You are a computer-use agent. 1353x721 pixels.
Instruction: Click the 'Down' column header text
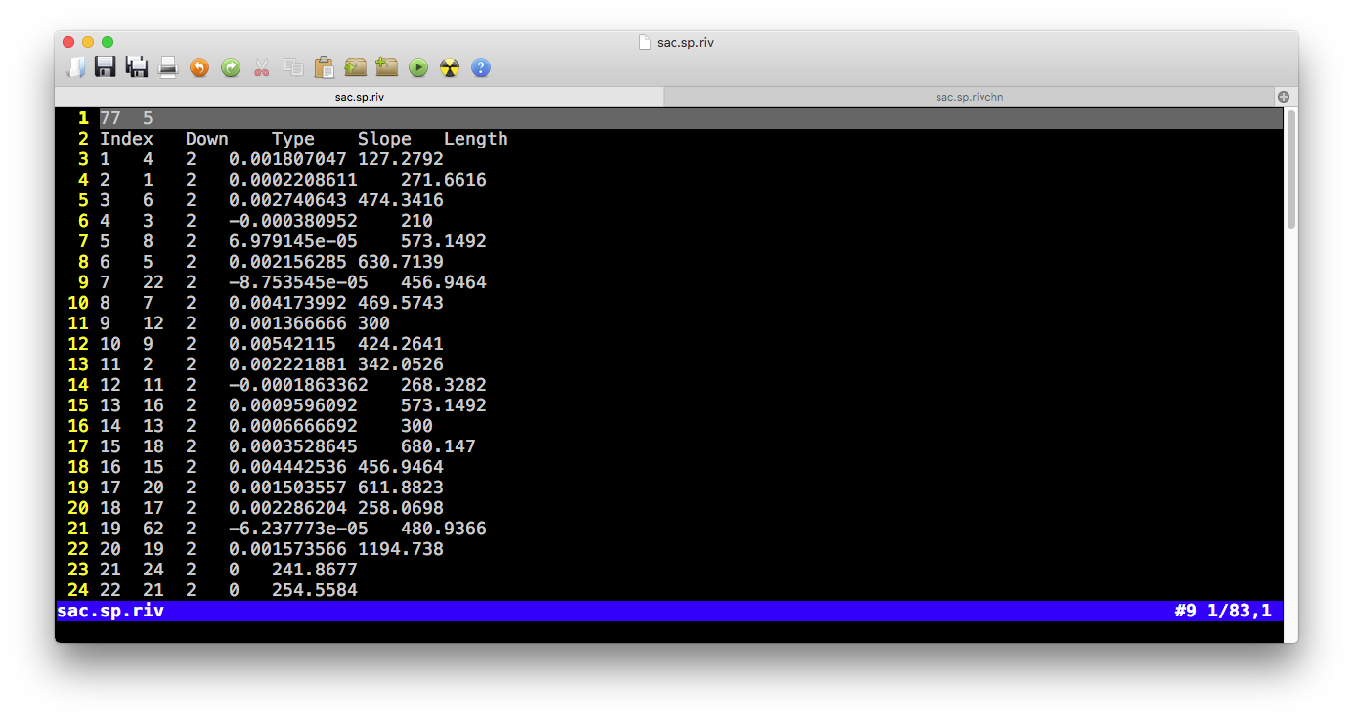(x=207, y=139)
